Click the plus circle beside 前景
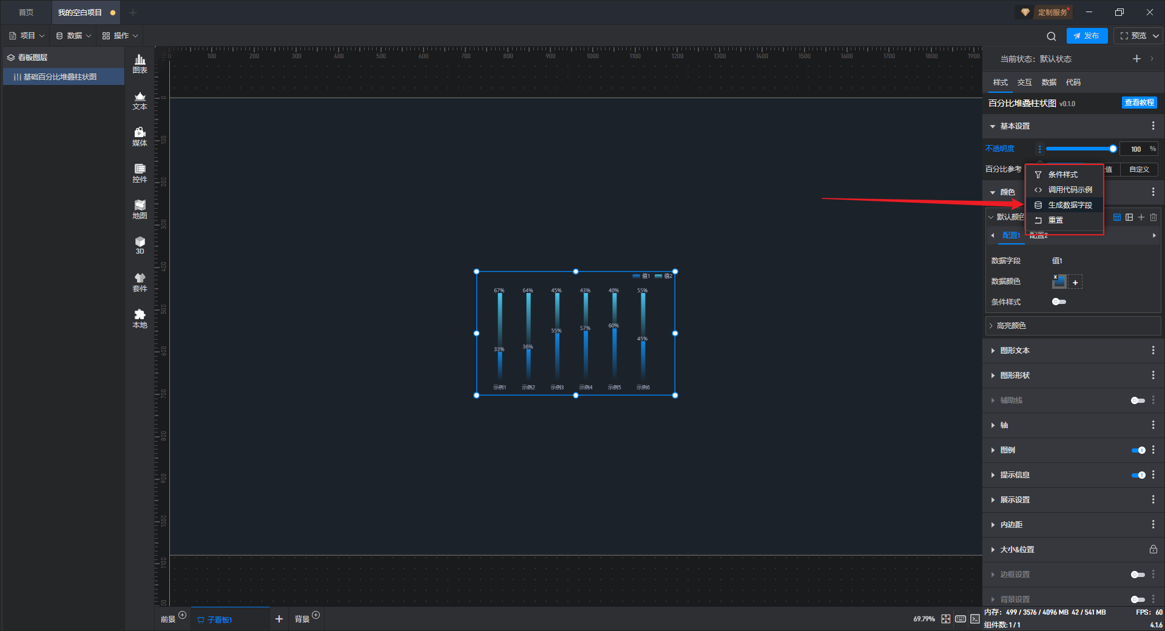The height and width of the screenshot is (631, 1165). click(x=182, y=615)
